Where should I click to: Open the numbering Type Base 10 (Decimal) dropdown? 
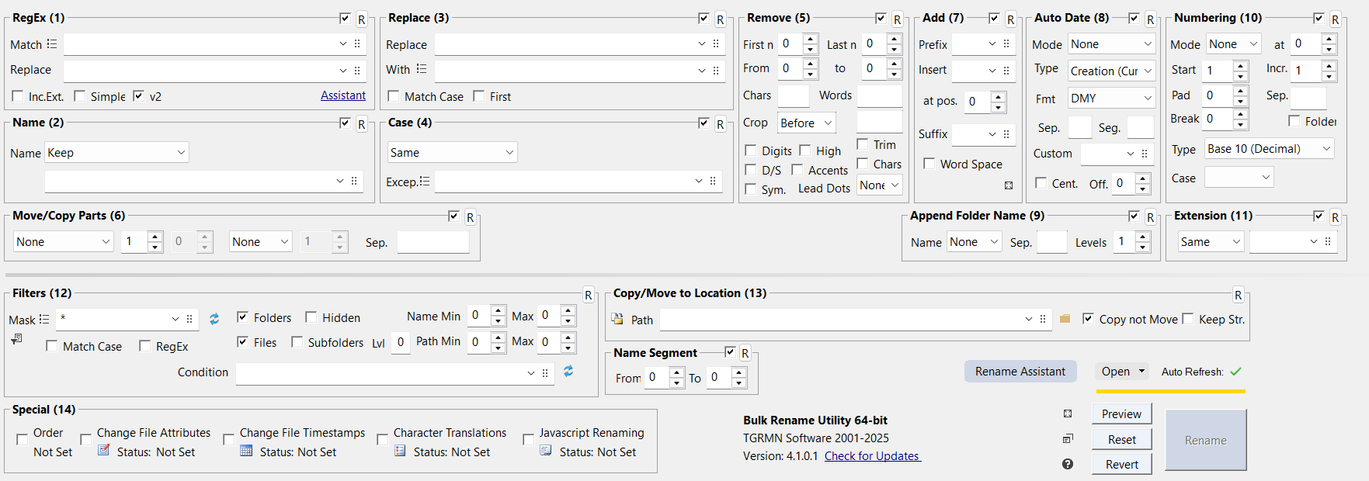(x=1269, y=149)
